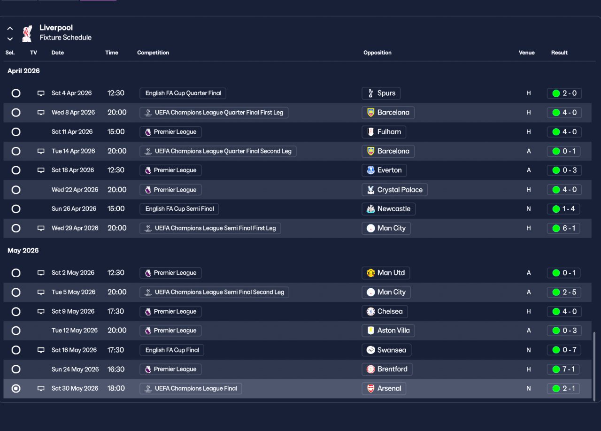
Task: Open Barcelona in the 14 Apr Second Leg row
Action: coord(388,151)
